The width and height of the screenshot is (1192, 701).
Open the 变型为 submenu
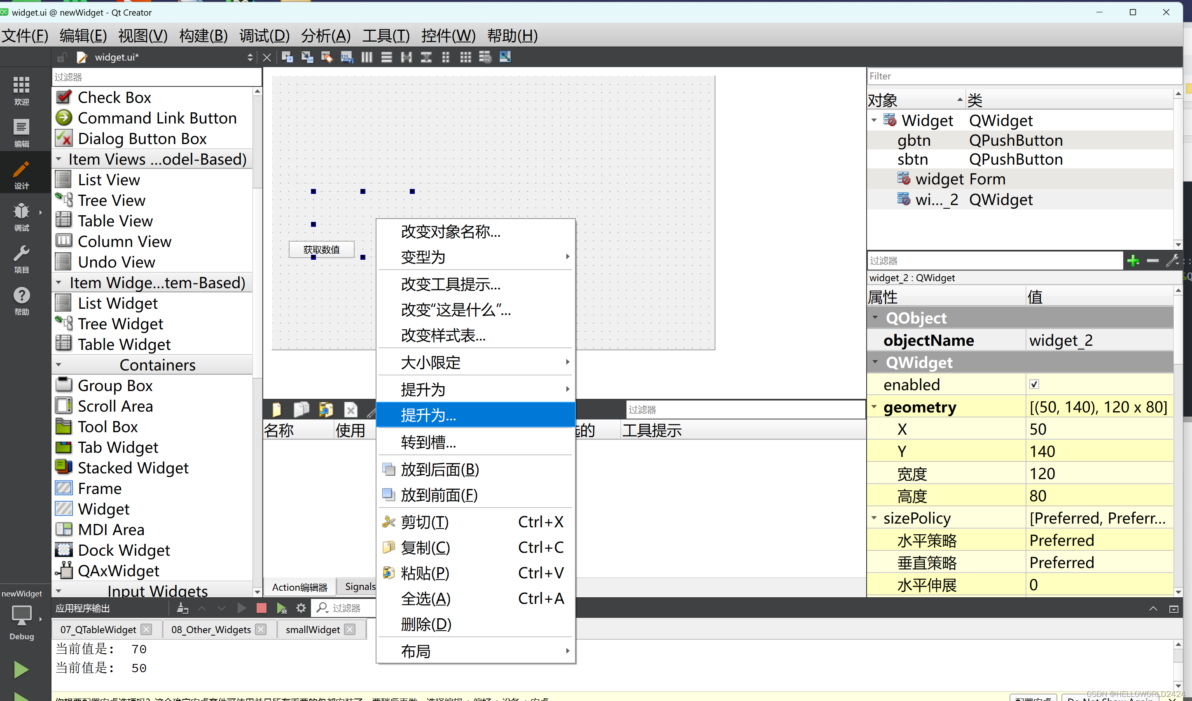coord(475,257)
